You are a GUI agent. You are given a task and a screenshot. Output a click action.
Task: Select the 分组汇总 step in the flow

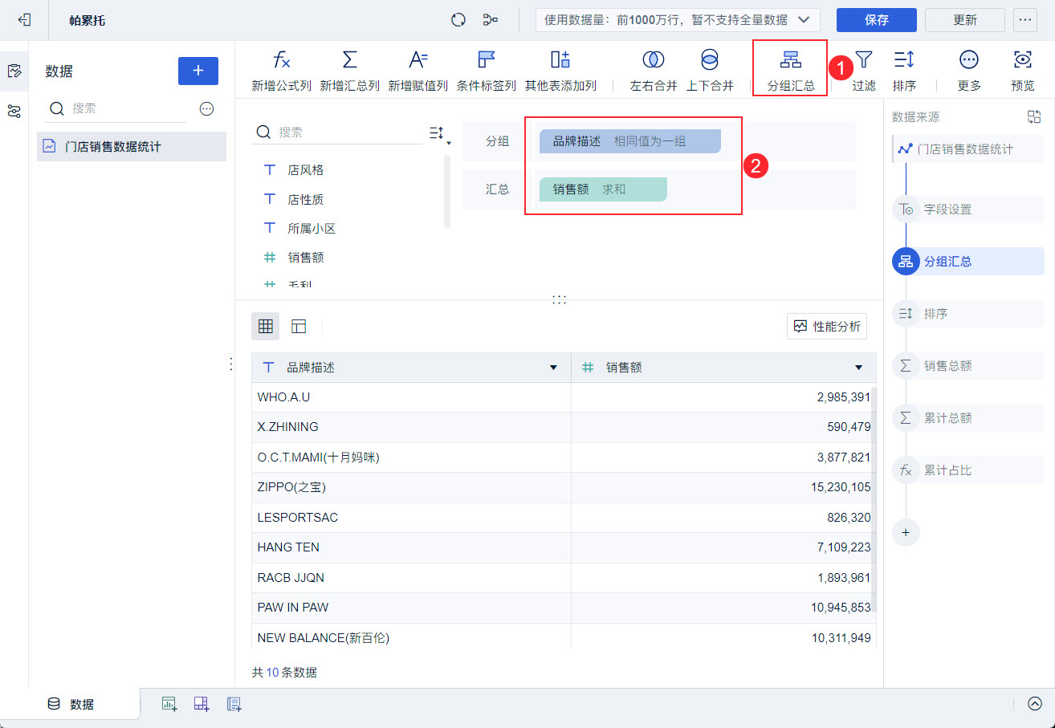coord(968,262)
